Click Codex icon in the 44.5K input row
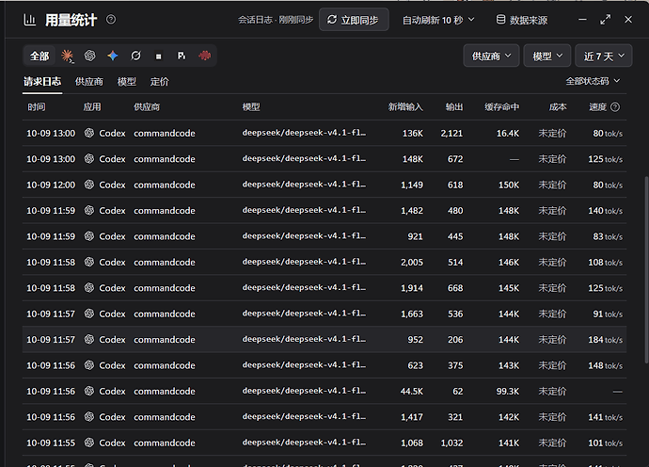 click(89, 391)
